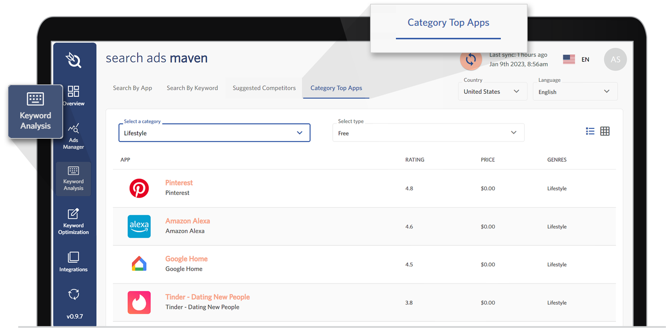Click the enlarged Keyword Analysis callout tile
The width and height of the screenshot is (666, 328).
(35, 111)
